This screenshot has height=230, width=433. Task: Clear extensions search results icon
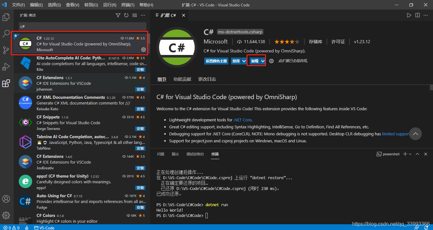click(135, 15)
